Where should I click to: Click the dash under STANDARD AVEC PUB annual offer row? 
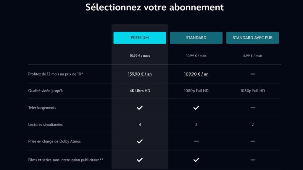pyautogui.click(x=253, y=74)
